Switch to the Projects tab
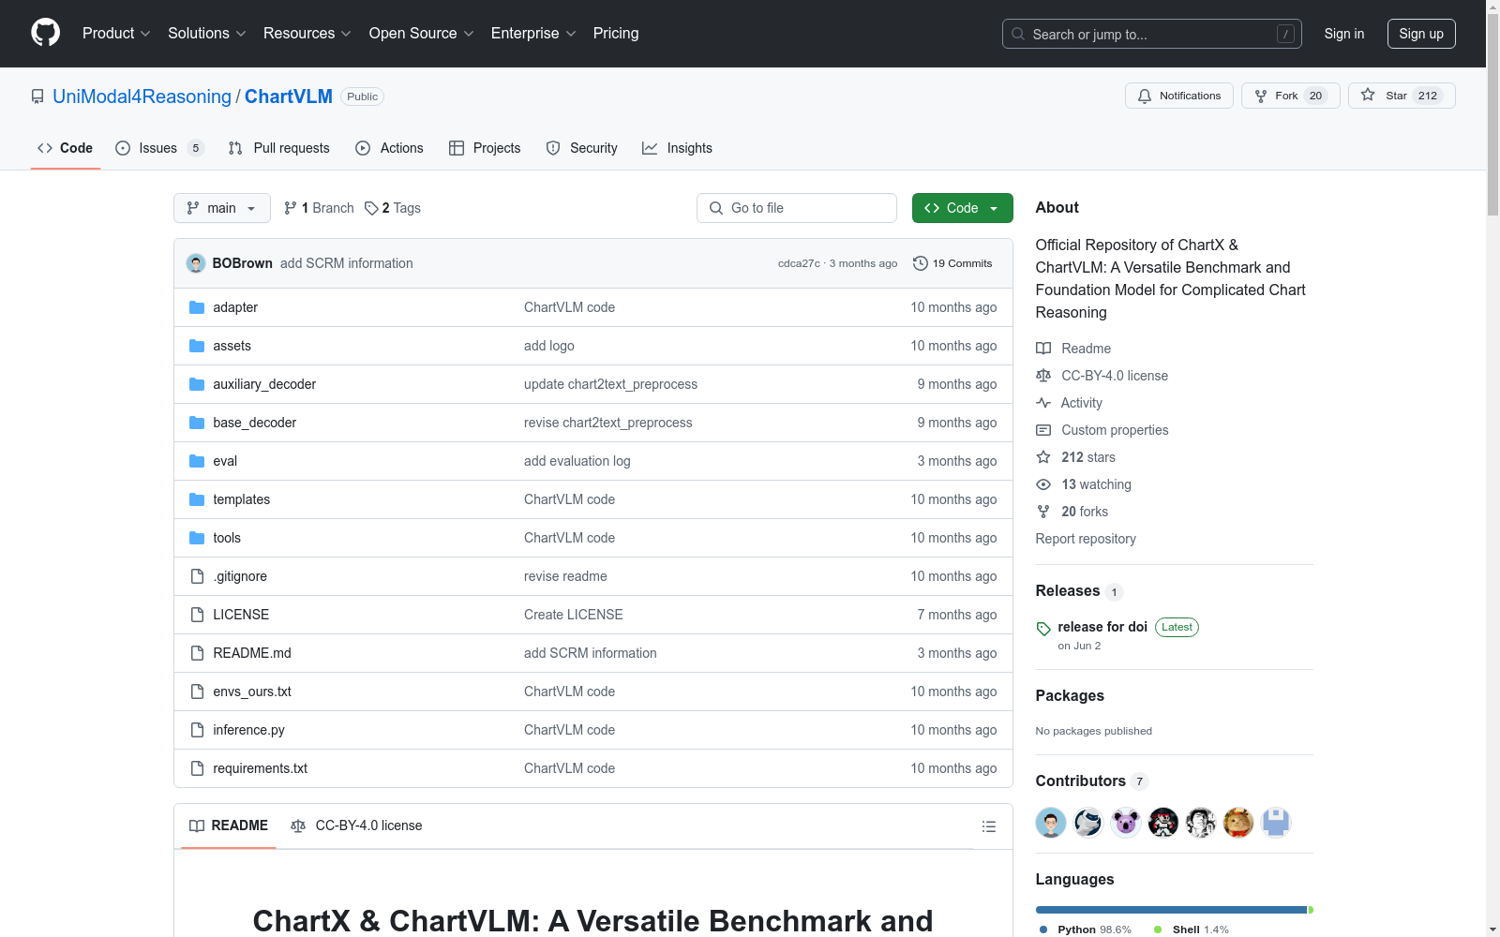This screenshot has width=1500, height=937. pos(485,148)
